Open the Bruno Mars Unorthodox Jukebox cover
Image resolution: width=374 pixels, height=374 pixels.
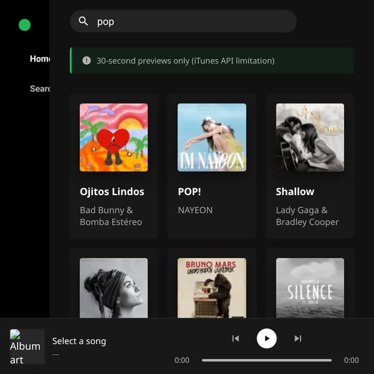pos(212,288)
